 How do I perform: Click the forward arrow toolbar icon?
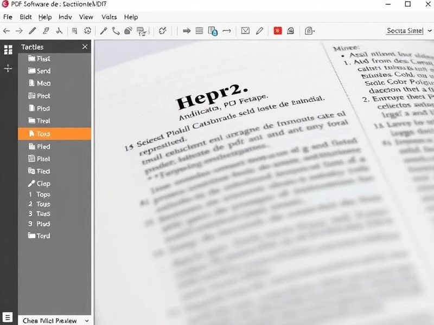tap(19, 31)
